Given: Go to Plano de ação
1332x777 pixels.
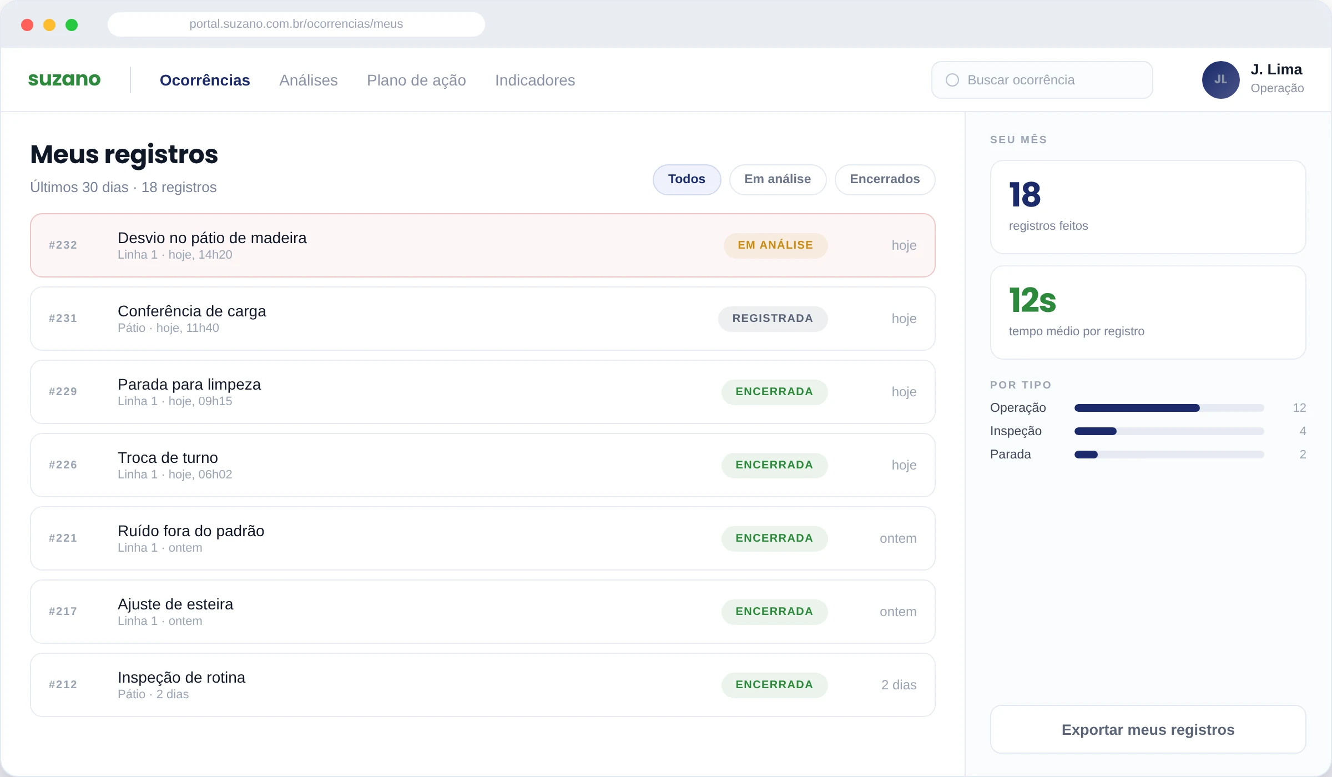Looking at the screenshot, I should click(x=416, y=80).
